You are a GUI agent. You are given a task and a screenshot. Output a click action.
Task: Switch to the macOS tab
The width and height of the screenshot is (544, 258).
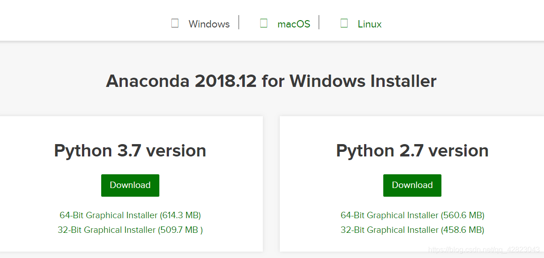294,24
